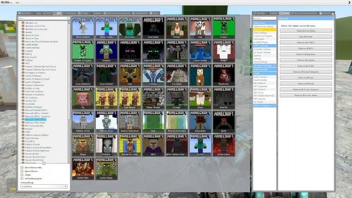Spawn the Creeper (Charged) NPC
Image resolution: width=352 pixels, height=198 pixels.
[83, 51]
